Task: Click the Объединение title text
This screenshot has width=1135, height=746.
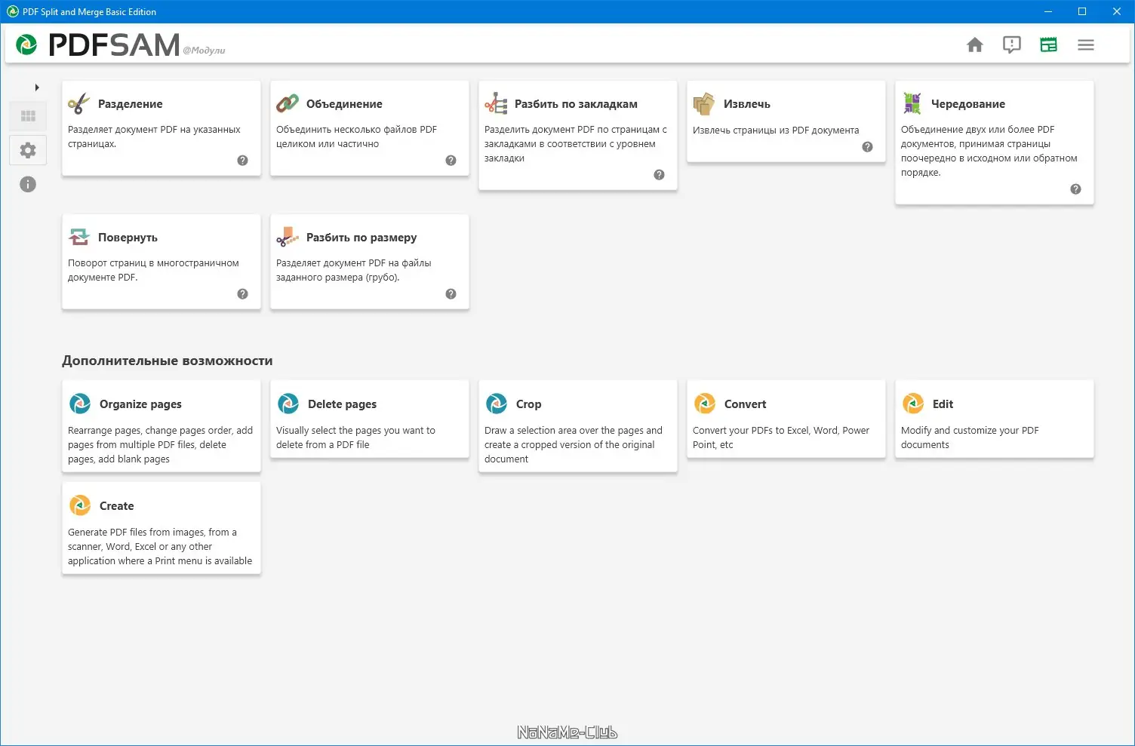Action: [344, 104]
